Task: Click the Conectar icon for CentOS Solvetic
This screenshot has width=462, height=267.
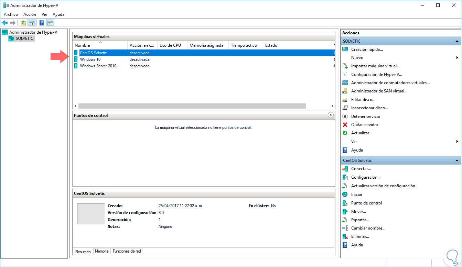Action: click(345, 169)
